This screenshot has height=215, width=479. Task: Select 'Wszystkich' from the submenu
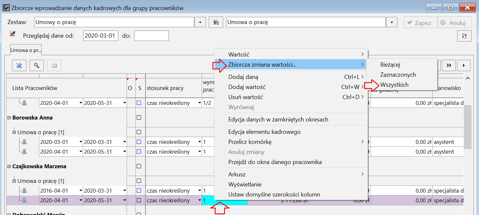pos(394,85)
